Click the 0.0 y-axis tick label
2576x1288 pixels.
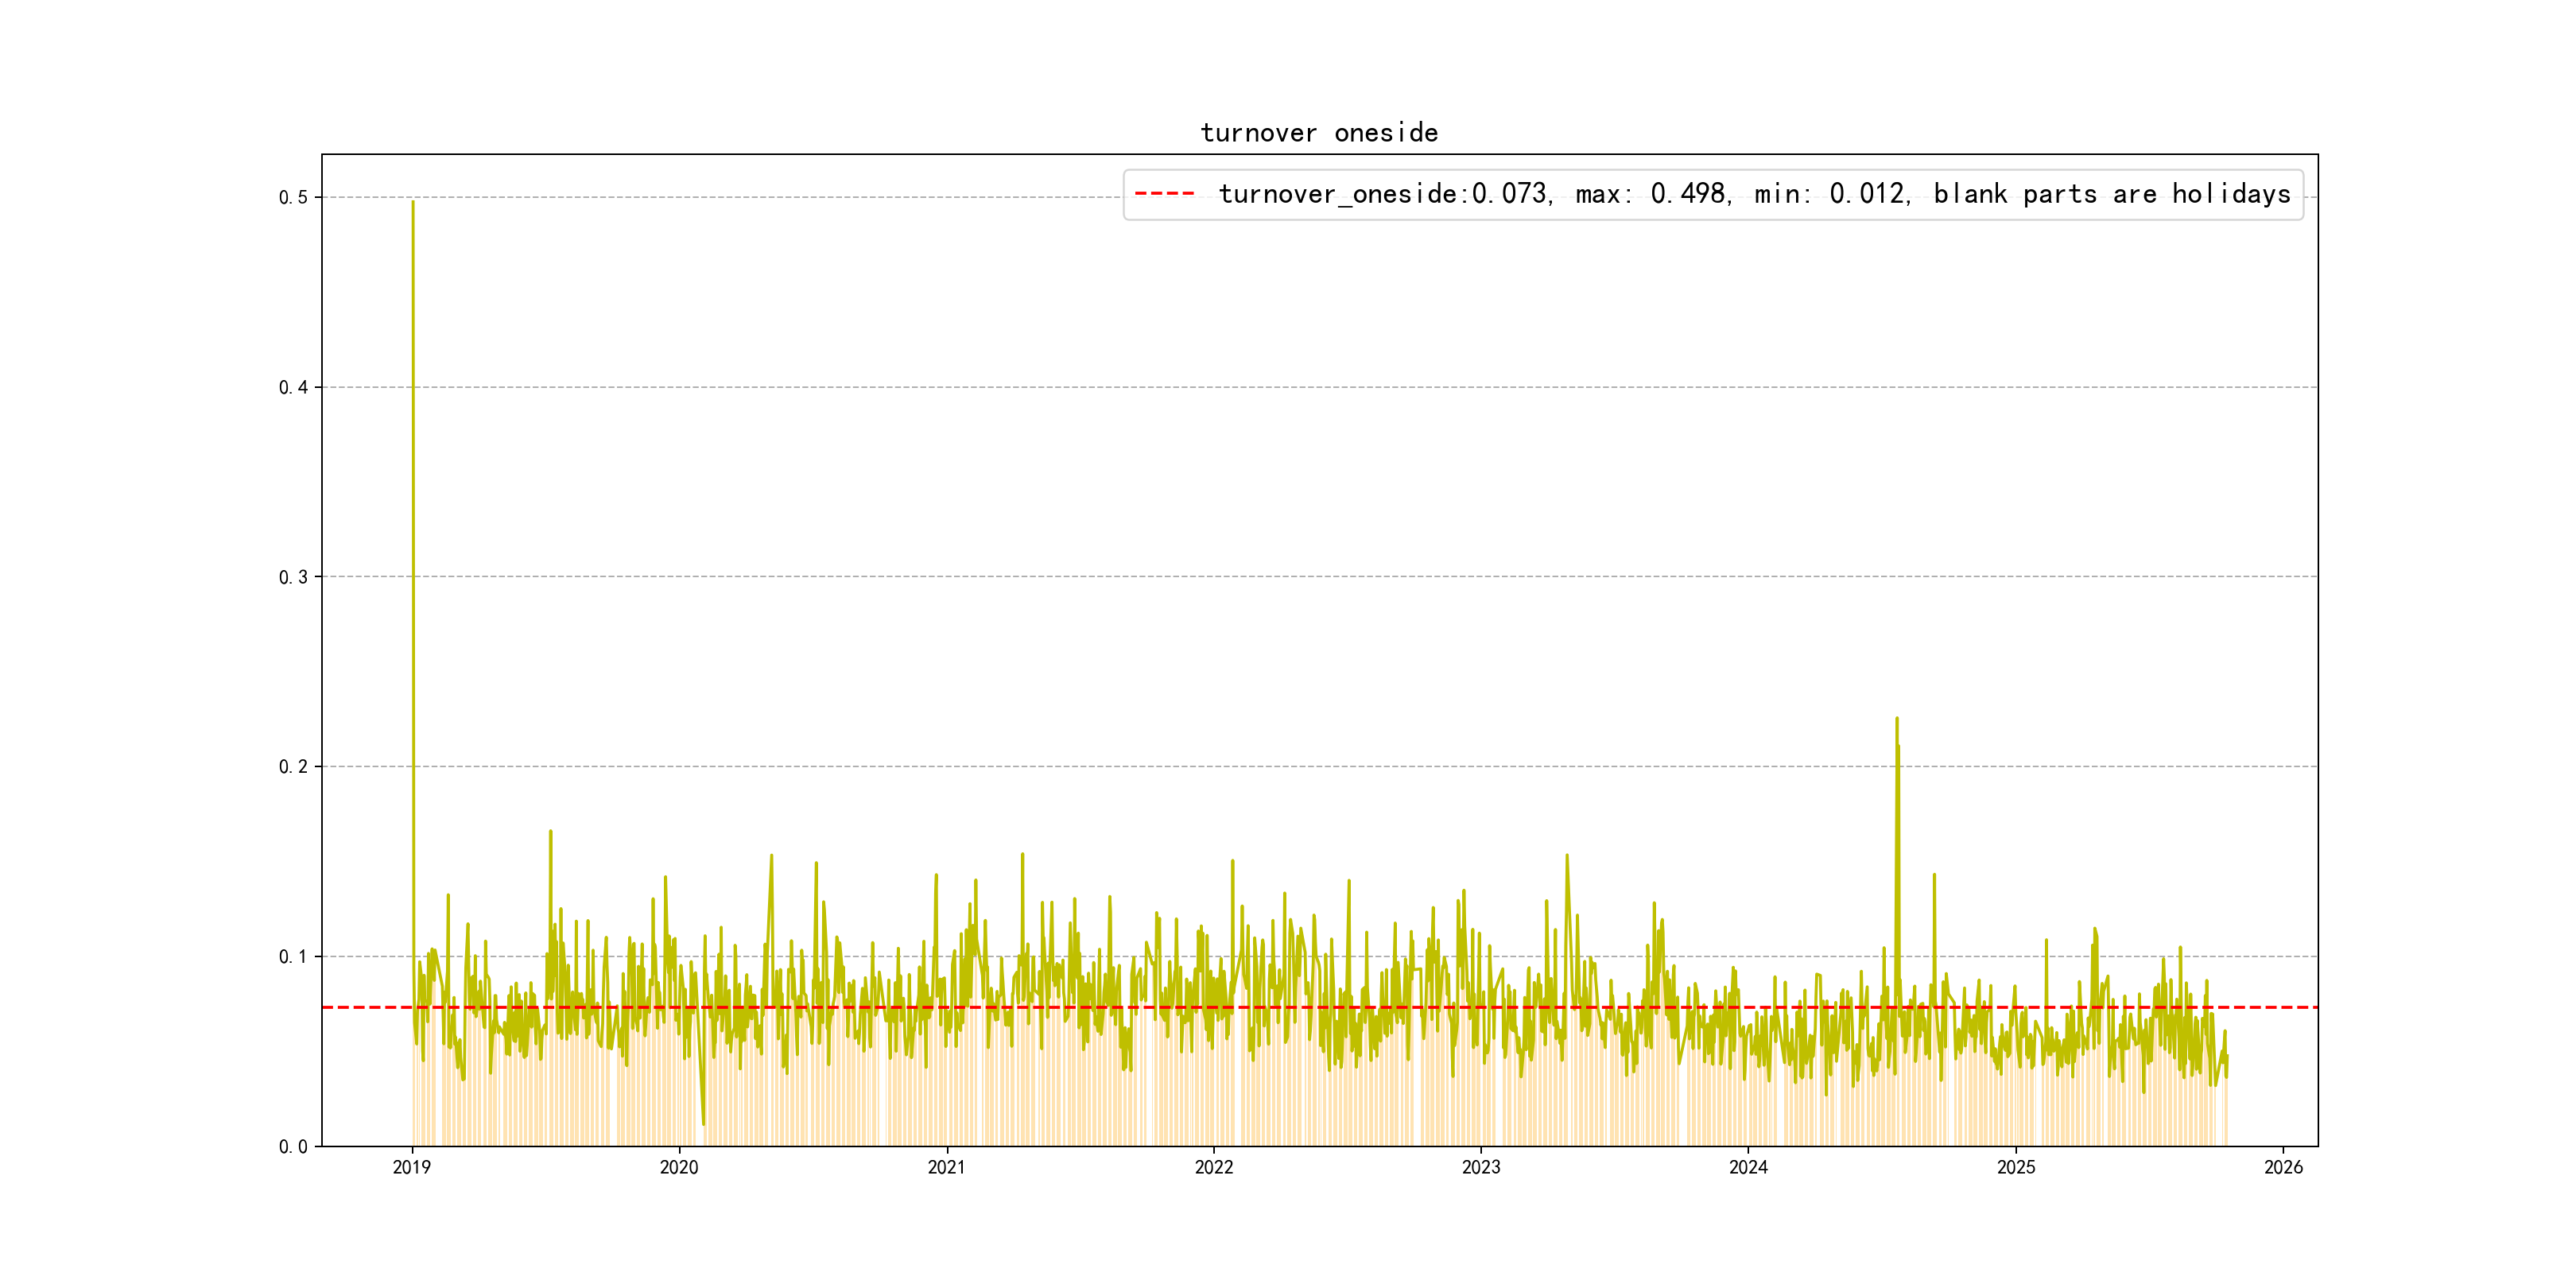[x=293, y=1147]
